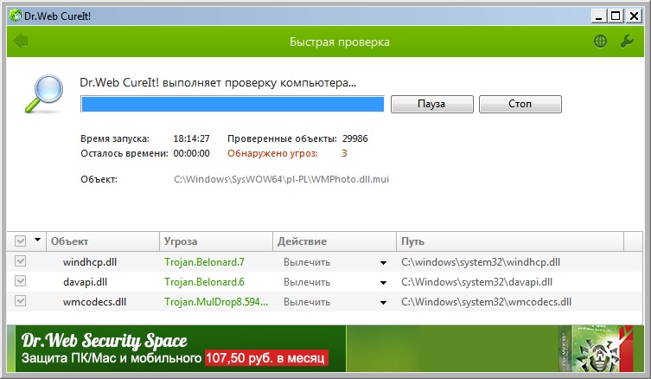Click the magnifying glass scan icon
Image resolution: width=651 pixels, height=379 pixels.
coord(44,94)
